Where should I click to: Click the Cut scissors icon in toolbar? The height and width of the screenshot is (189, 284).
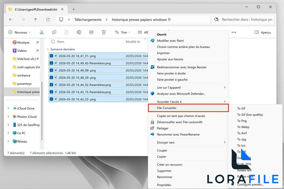(x=42, y=32)
